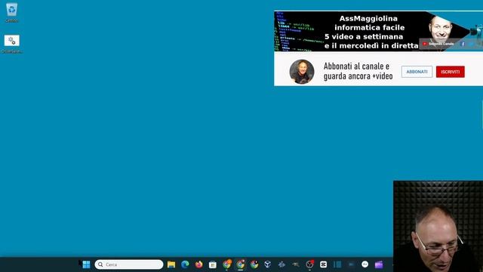Open the Chrome icon next to Microsoft Store
The width and height of the screenshot is (483, 272).
coord(226,264)
